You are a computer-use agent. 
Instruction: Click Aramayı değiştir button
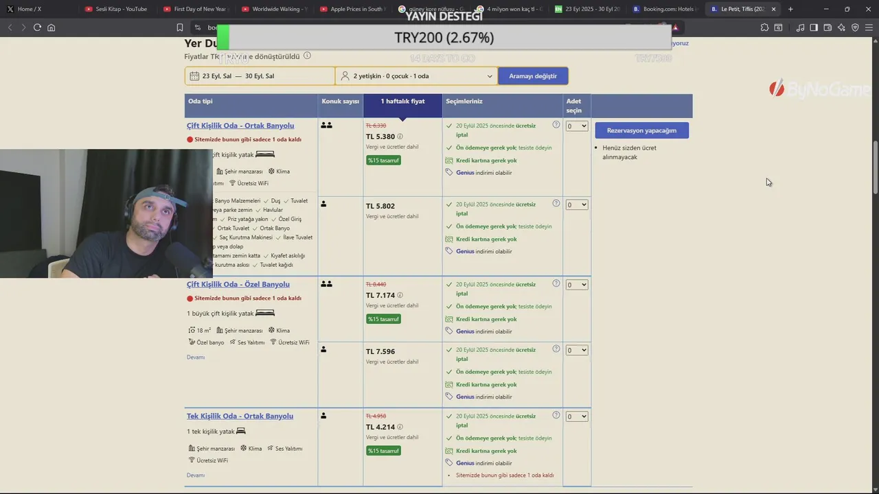coord(533,76)
